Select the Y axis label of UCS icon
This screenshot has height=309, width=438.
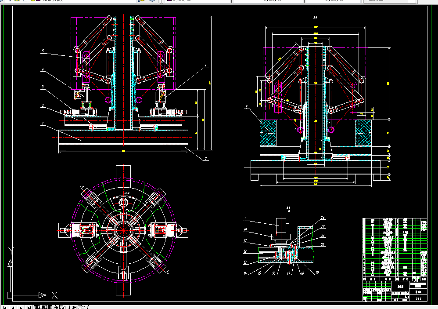click(x=11, y=250)
